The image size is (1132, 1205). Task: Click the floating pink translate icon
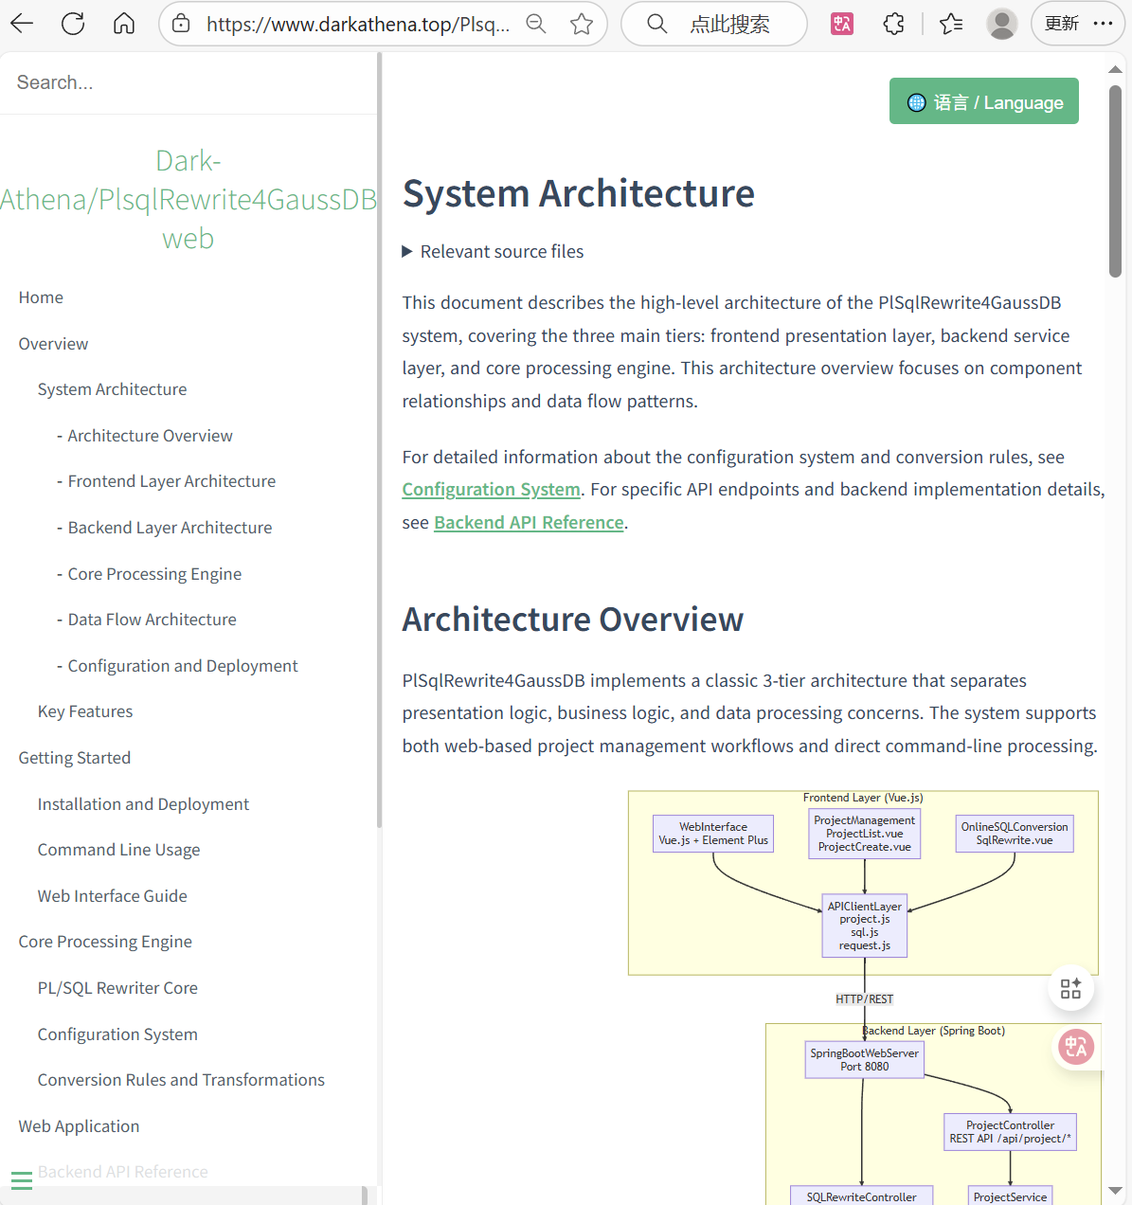point(1076,1047)
